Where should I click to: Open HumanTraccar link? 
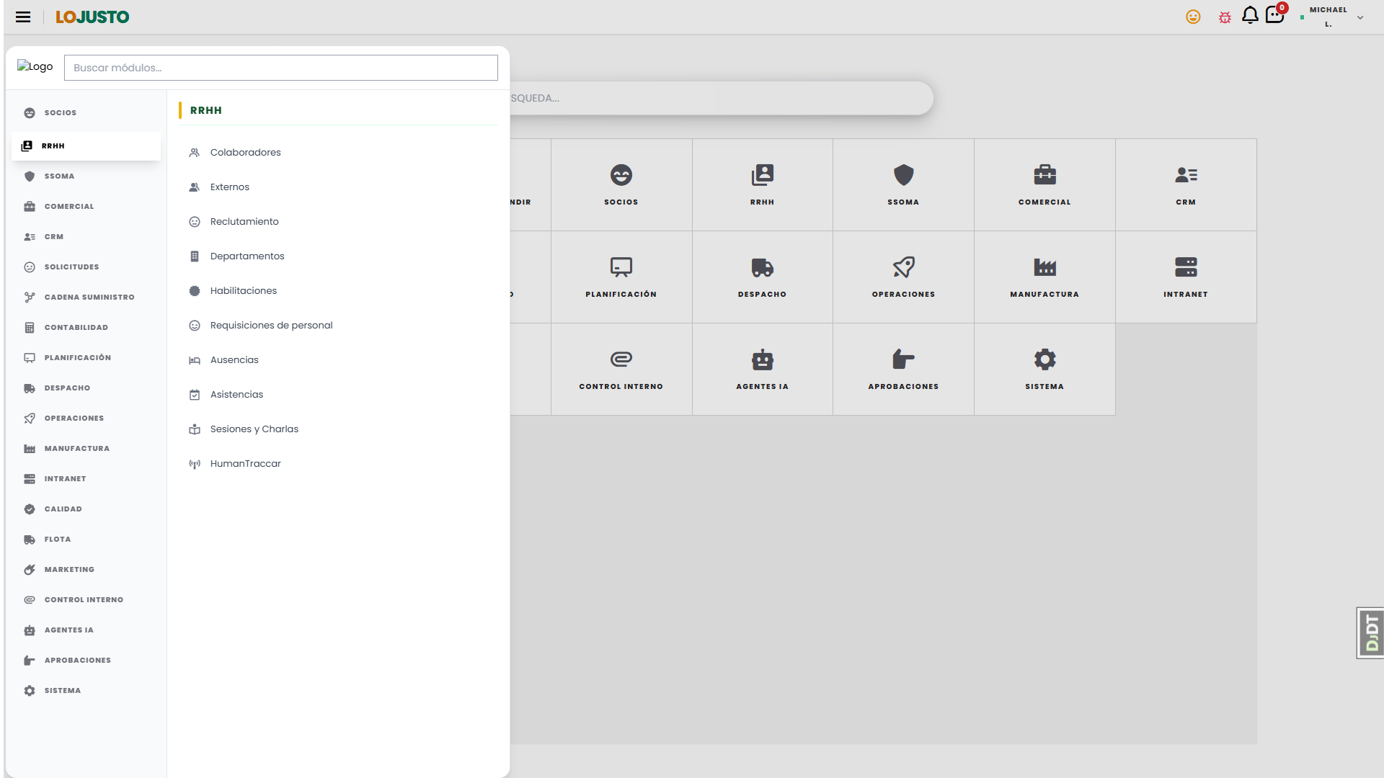(x=245, y=463)
